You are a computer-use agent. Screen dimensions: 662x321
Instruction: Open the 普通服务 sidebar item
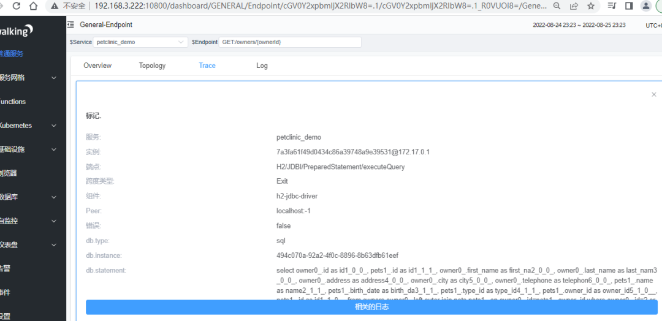point(12,53)
